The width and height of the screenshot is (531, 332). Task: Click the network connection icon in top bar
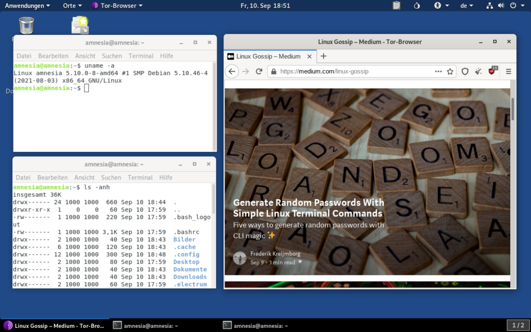point(490,5)
